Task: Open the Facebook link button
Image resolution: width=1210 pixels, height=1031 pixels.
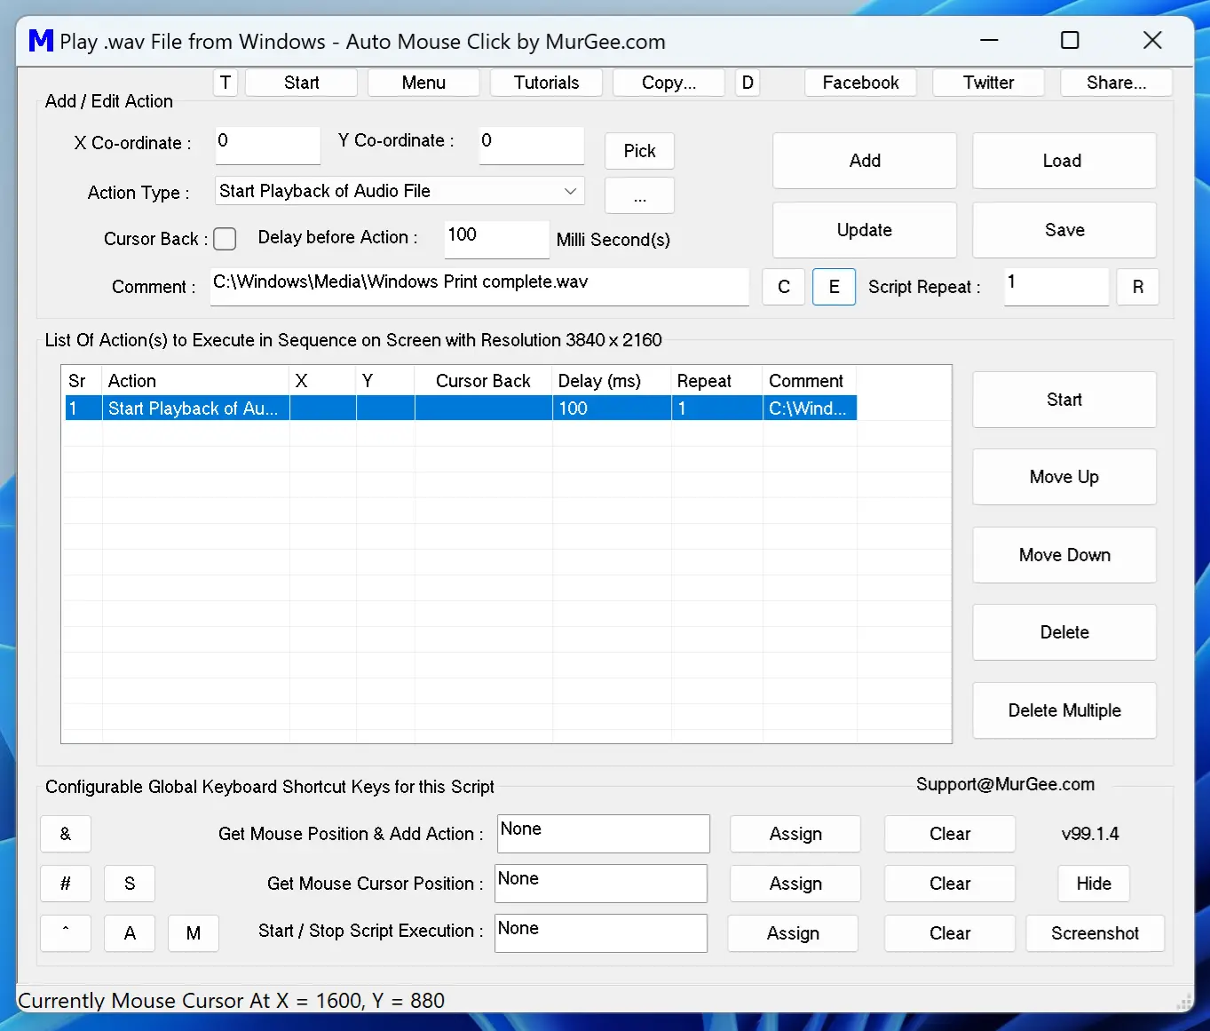Action: 860,83
